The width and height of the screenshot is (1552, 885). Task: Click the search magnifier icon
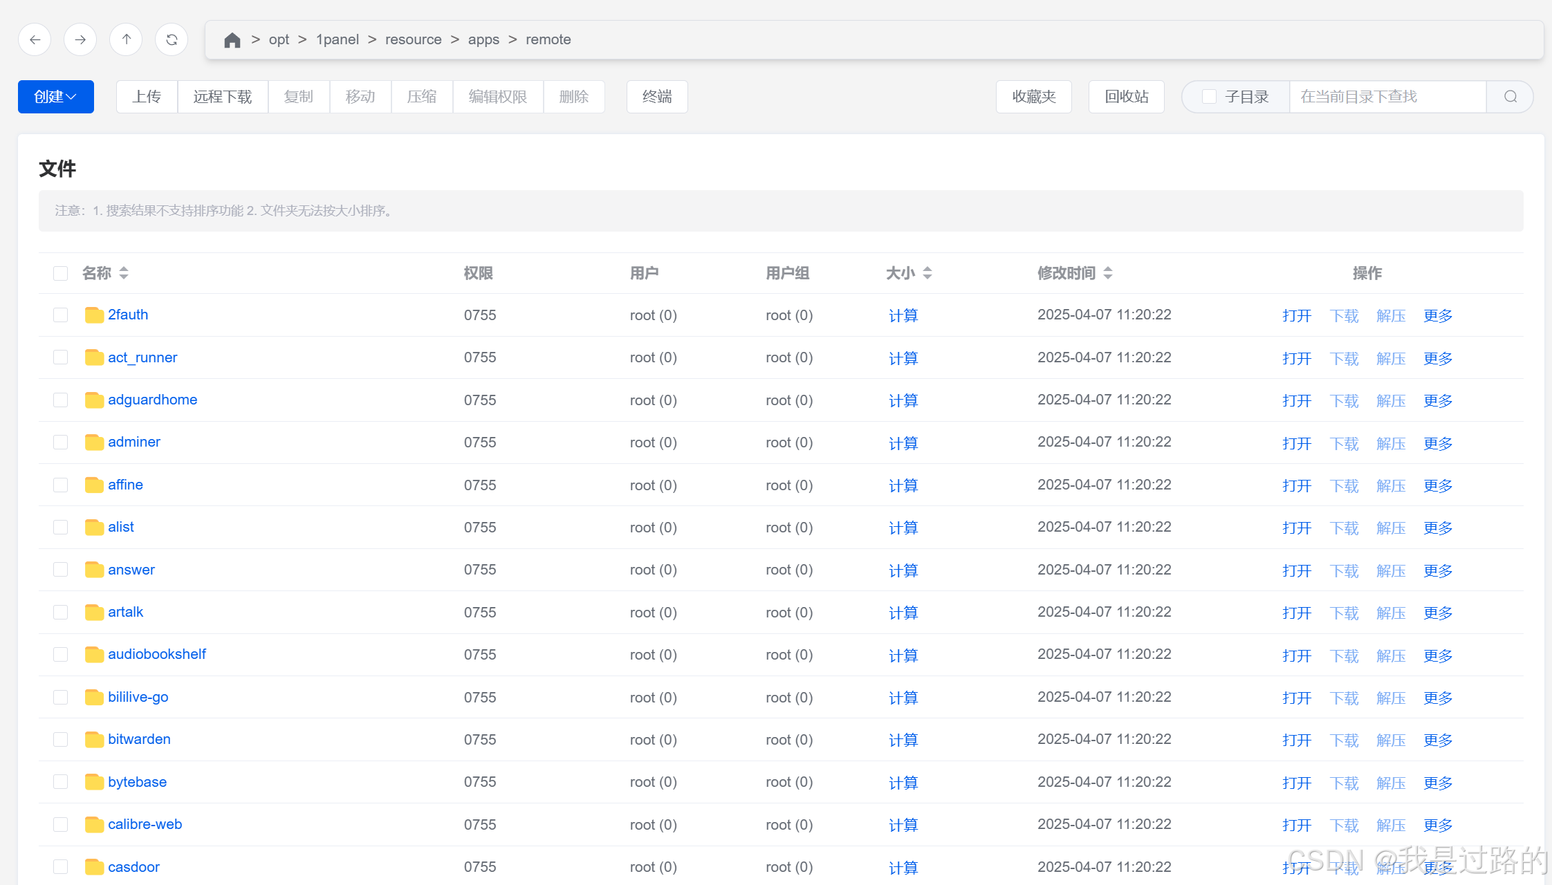tap(1511, 97)
